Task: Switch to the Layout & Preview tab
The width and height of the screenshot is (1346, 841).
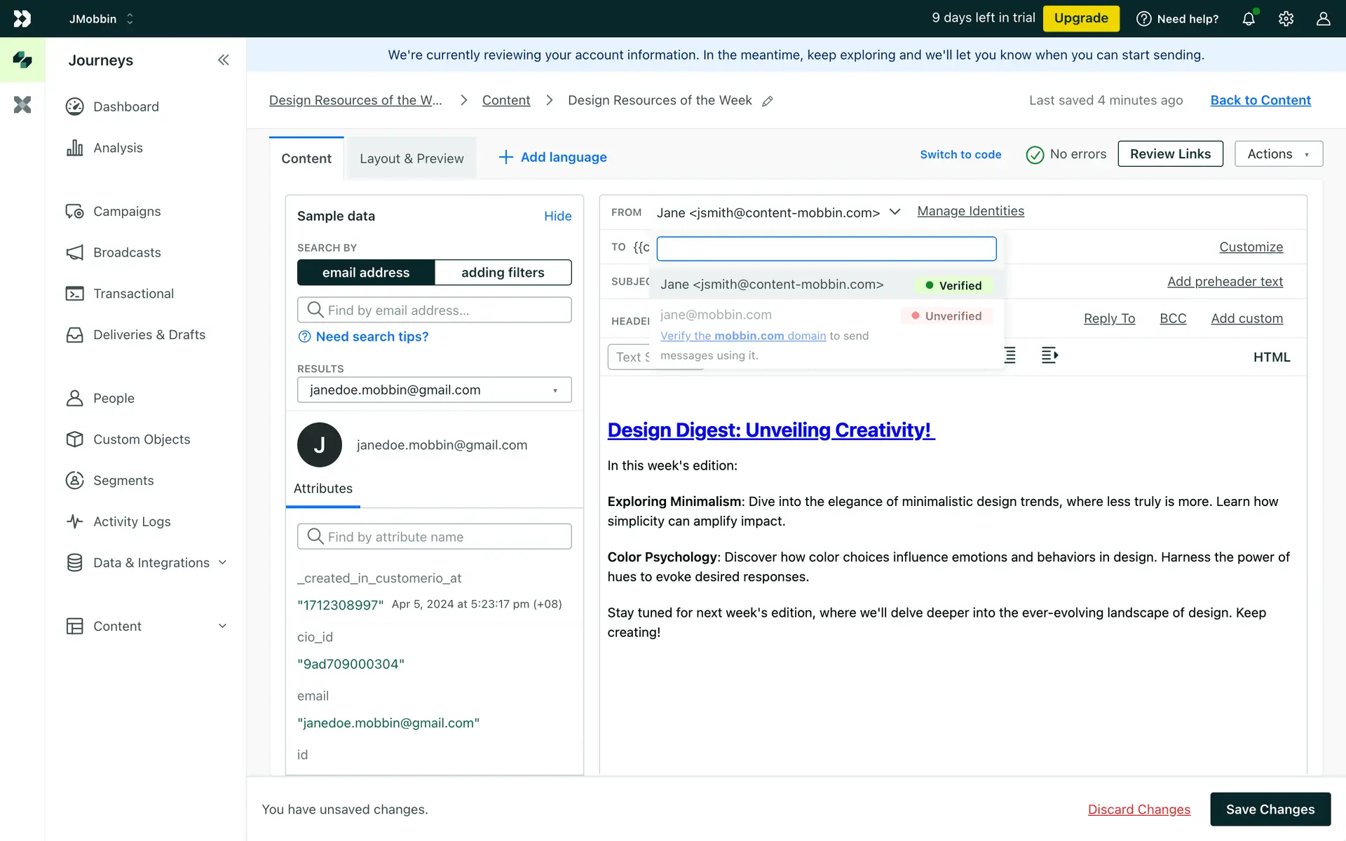Action: (x=412, y=158)
